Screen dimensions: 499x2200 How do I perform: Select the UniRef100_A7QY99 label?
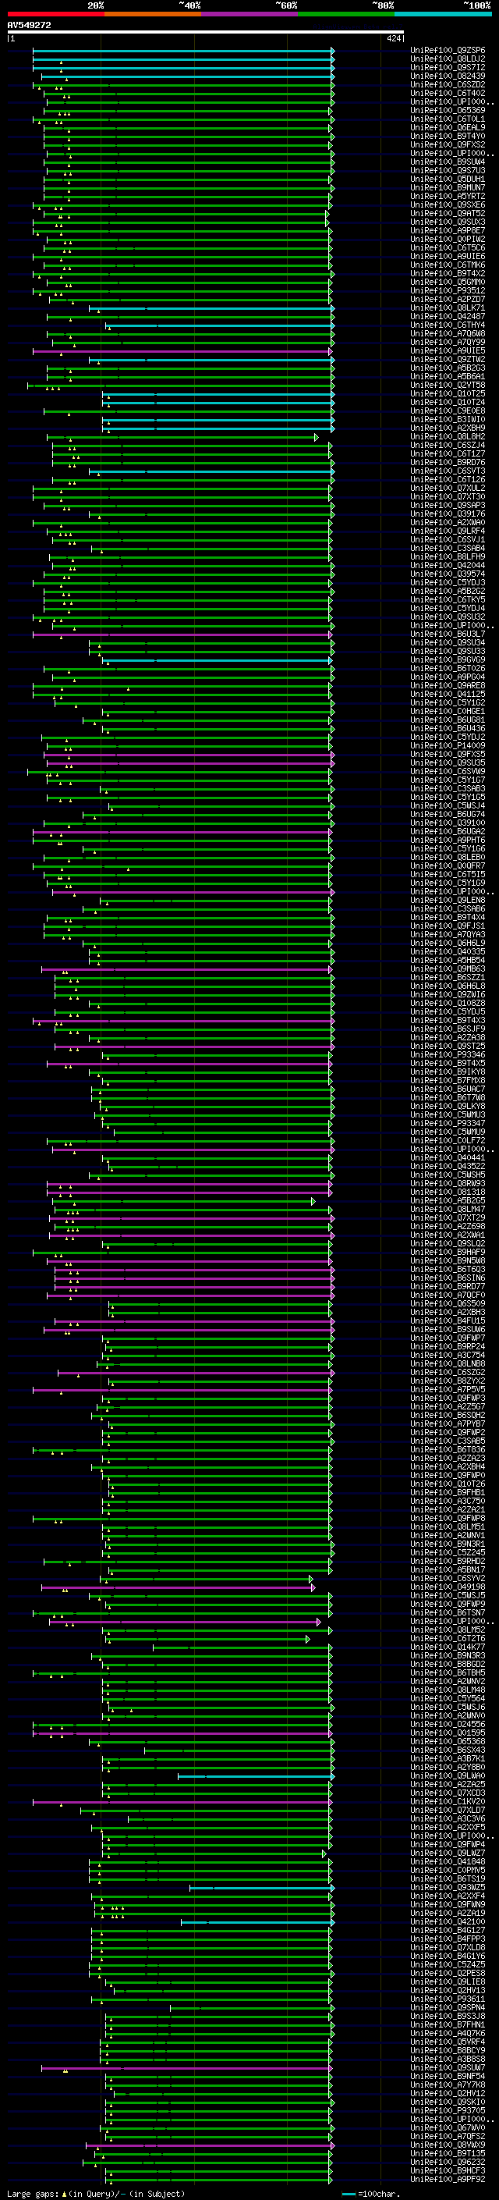click(448, 343)
